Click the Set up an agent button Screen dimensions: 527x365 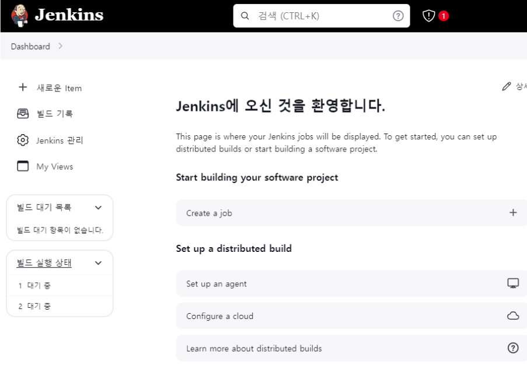[351, 284]
